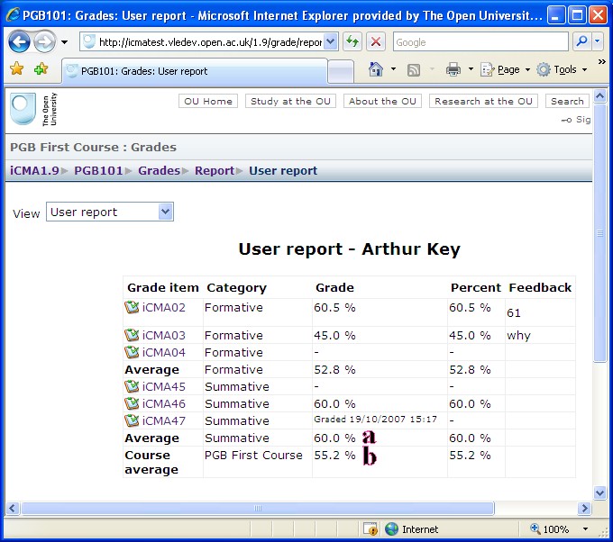Click the Report breadcrumb link
The height and width of the screenshot is (542, 613).
(215, 171)
